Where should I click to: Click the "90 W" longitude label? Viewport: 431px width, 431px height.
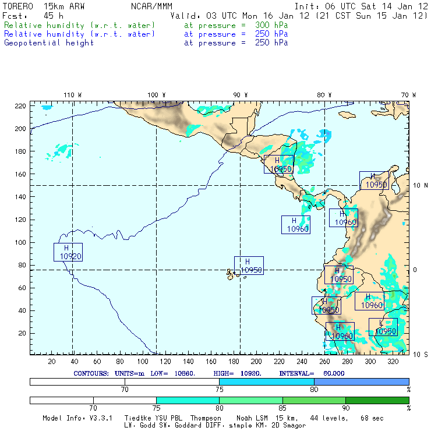(240, 95)
